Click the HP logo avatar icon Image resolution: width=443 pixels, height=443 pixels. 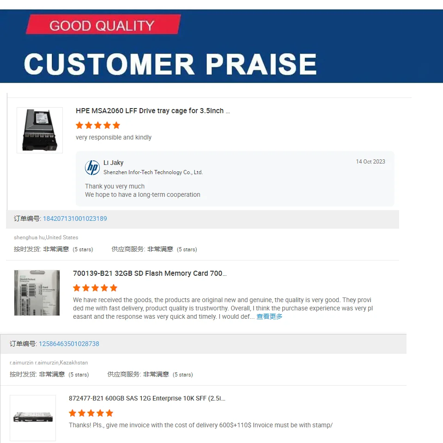pyautogui.click(x=92, y=167)
